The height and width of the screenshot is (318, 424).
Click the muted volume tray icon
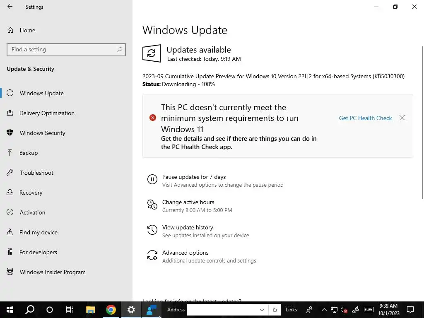tap(344, 310)
